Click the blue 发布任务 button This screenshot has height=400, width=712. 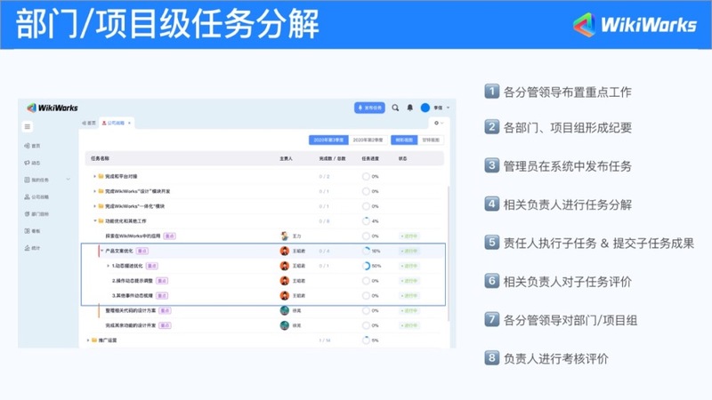pyautogui.click(x=369, y=108)
